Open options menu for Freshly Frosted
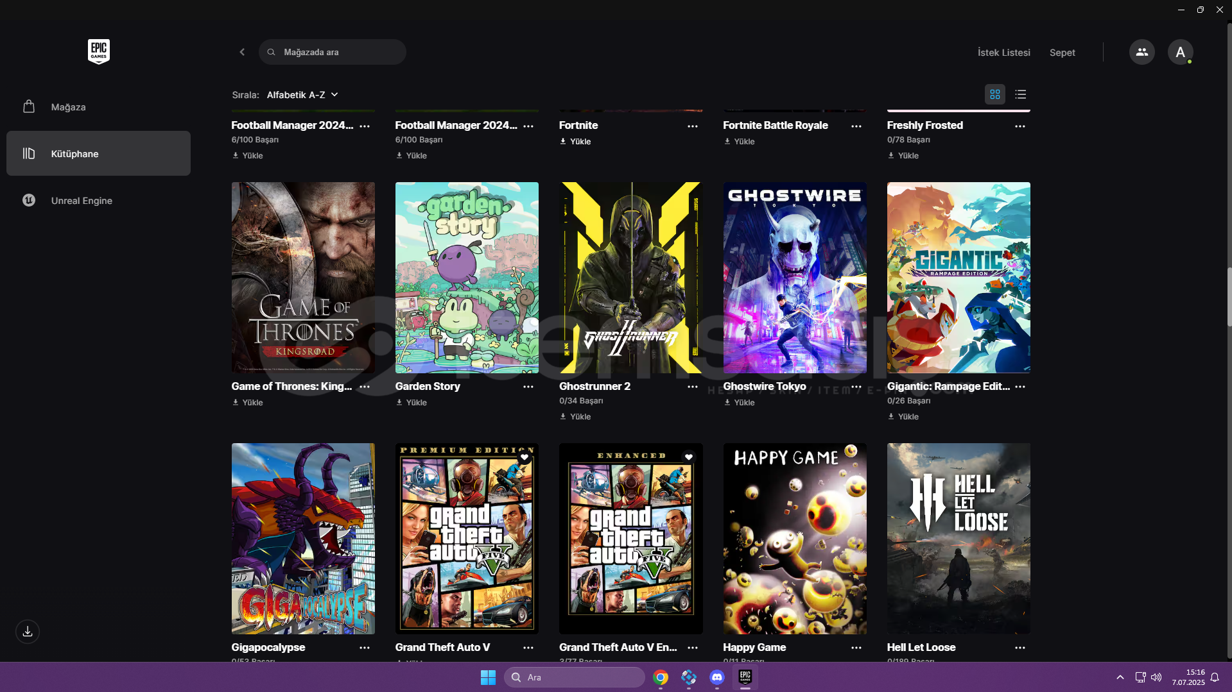The height and width of the screenshot is (692, 1232). click(x=1020, y=126)
